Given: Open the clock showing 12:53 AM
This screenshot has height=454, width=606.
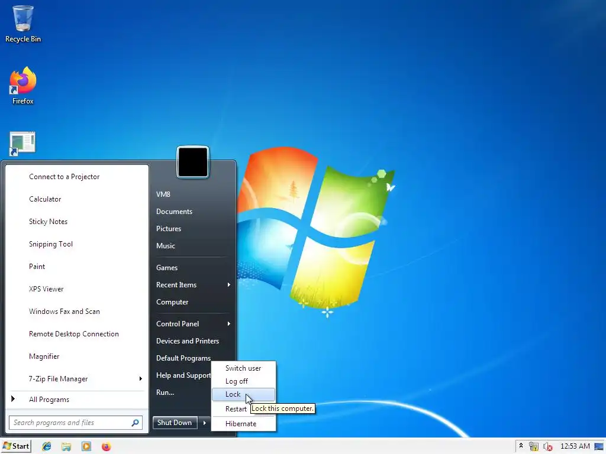Looking at the screenshot, I should [575, 446].
